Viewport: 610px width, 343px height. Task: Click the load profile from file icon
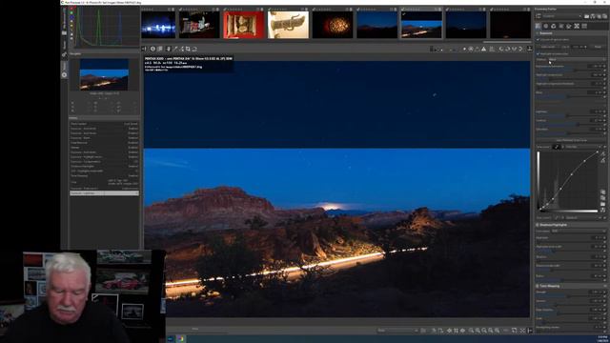587,16
